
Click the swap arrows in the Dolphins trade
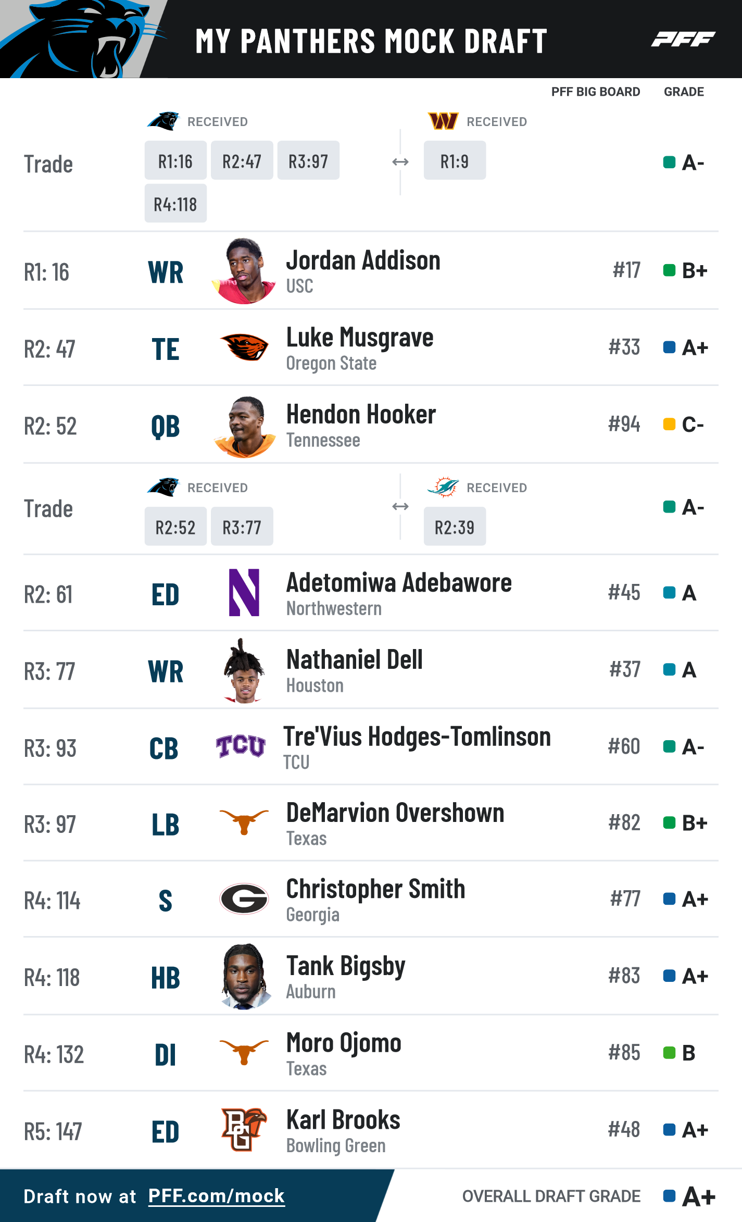pyautogui.click(x=400, y=506)
